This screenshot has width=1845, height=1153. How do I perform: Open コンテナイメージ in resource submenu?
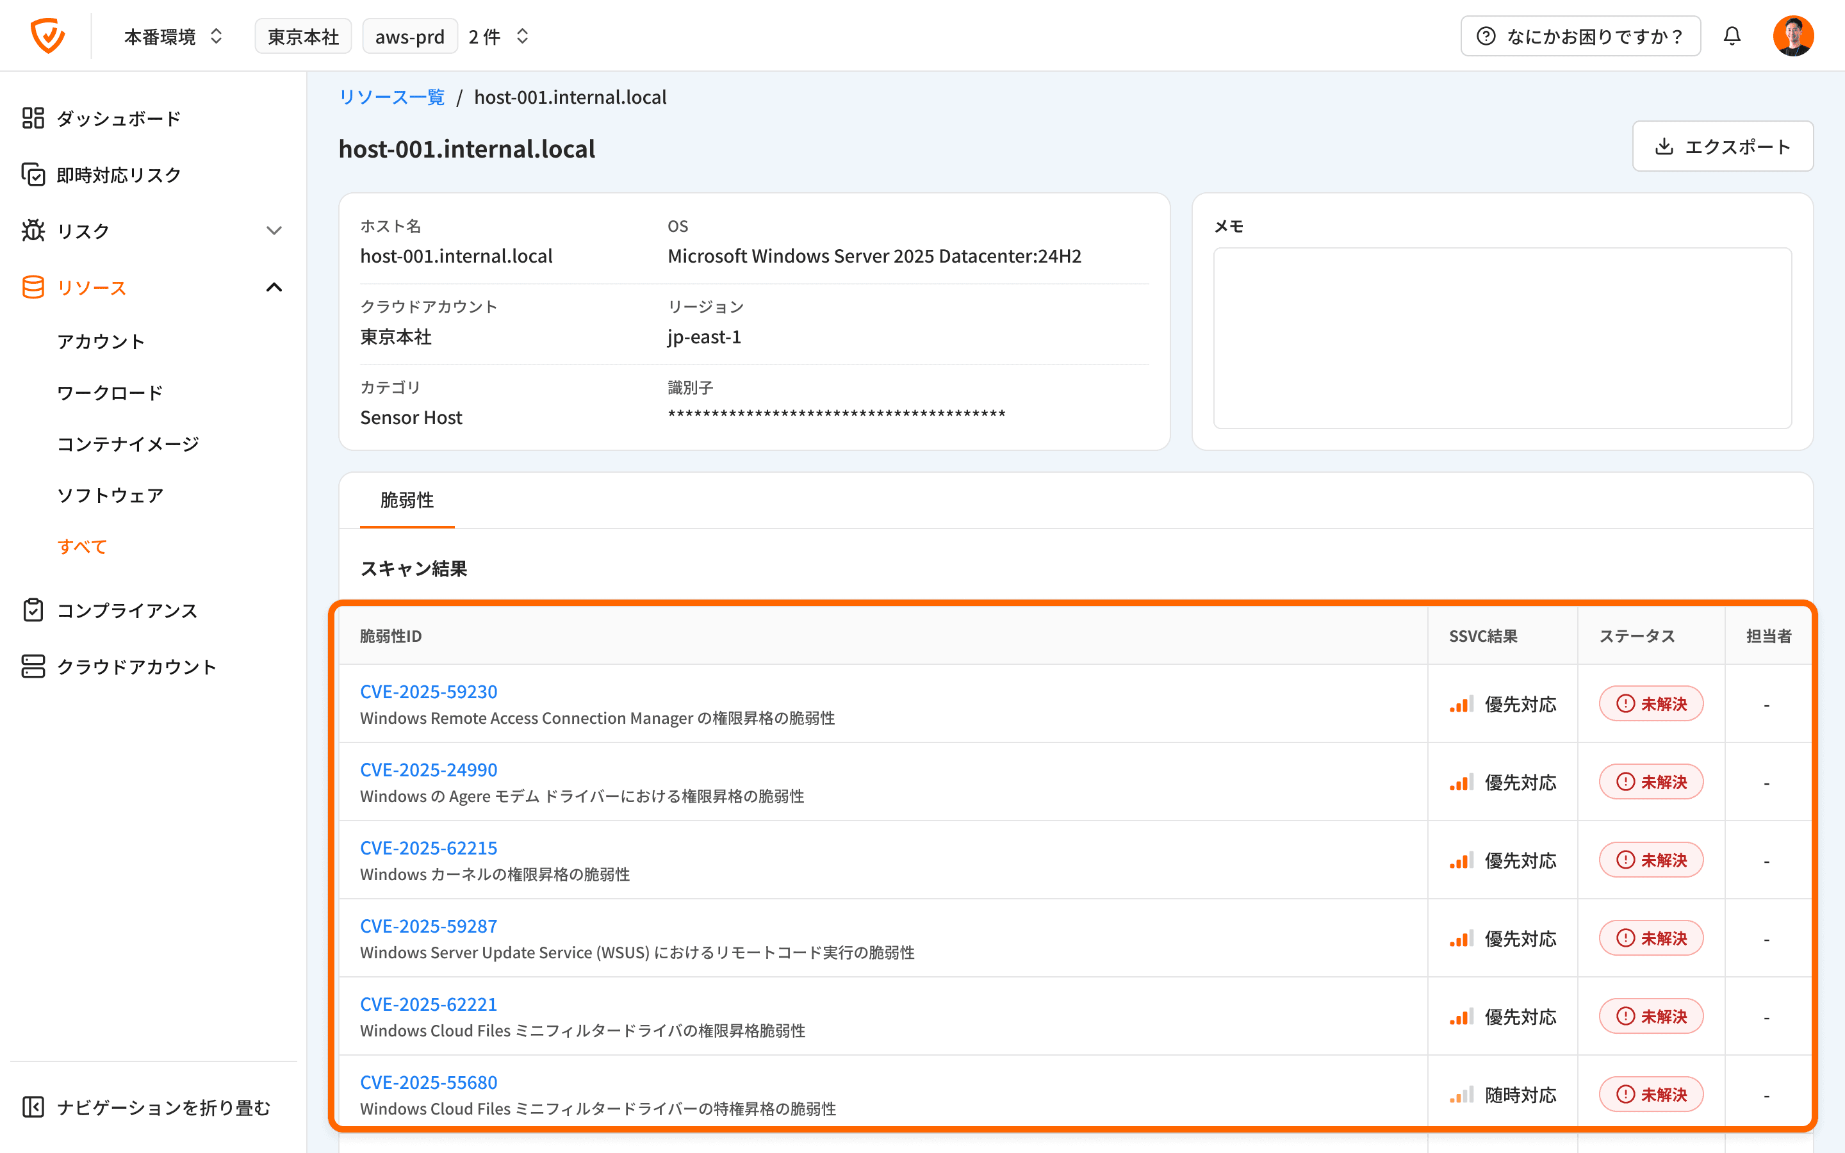point(128,444)
